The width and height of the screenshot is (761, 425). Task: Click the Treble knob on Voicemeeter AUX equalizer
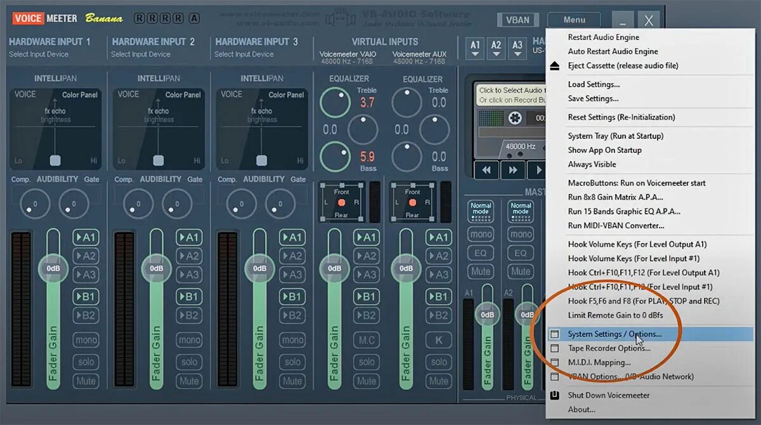point(407,102)
